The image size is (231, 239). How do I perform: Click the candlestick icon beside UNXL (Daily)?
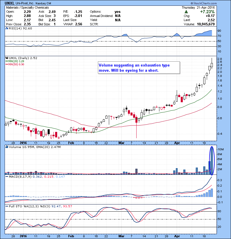[x=7, y=58]
